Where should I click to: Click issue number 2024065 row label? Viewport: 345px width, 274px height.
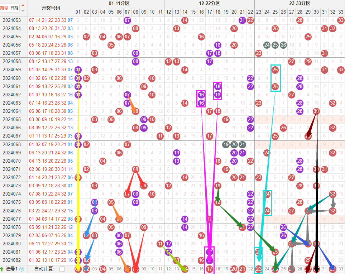click(12, 120)
